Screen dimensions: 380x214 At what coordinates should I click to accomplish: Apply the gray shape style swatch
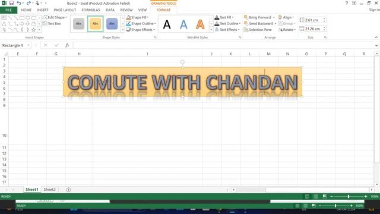(x=78, y=24)
